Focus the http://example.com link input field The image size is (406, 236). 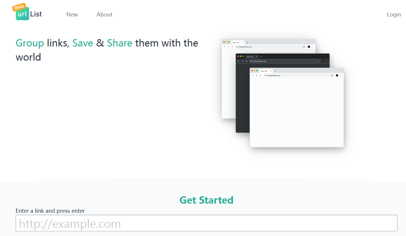point(206,223)
